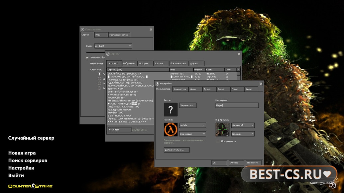Image resolution: width=344 pixels, height=193 pixels.
Task: Open the Друзья tab
Action: (196, 63)
